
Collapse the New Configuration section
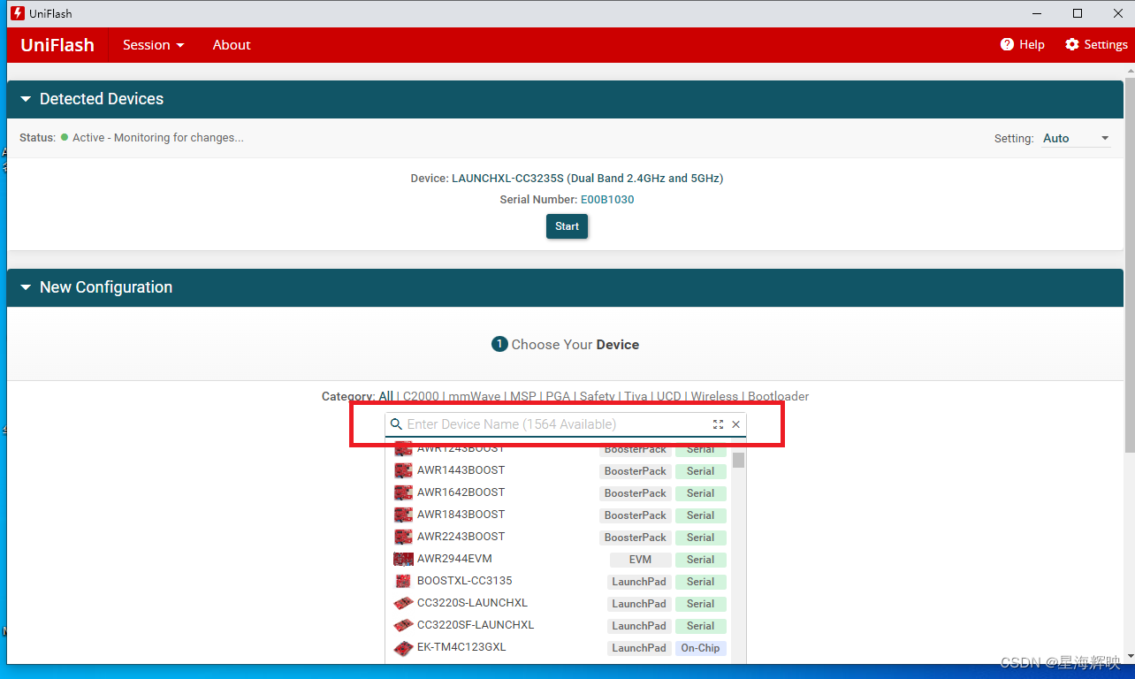tap(26, 287)
